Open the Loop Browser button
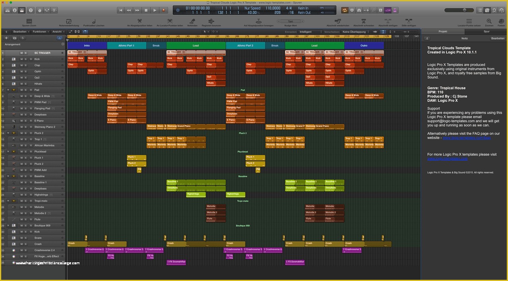The height and width of the screenshot is (281, 508). pos(494,10)
